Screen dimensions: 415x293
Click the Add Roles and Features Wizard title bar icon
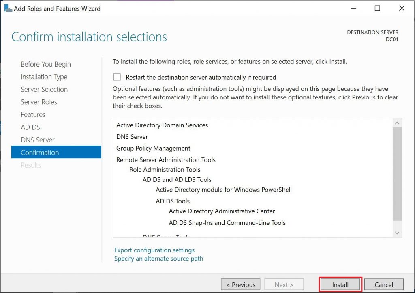pyautogui.click(x=8, y=8)
